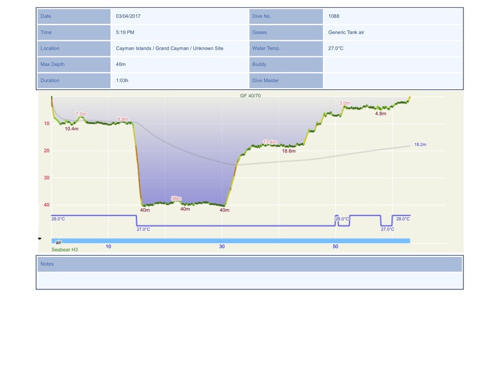Screen dimensions: 489x378
Task: Click the 18.2m mean depth label
Action: coord(420,145)
